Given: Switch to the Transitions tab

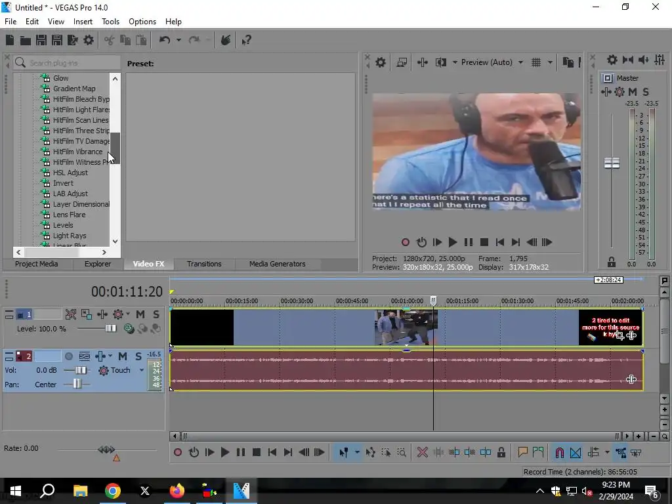Looking at the screenshot, I should tap(204, 264).
